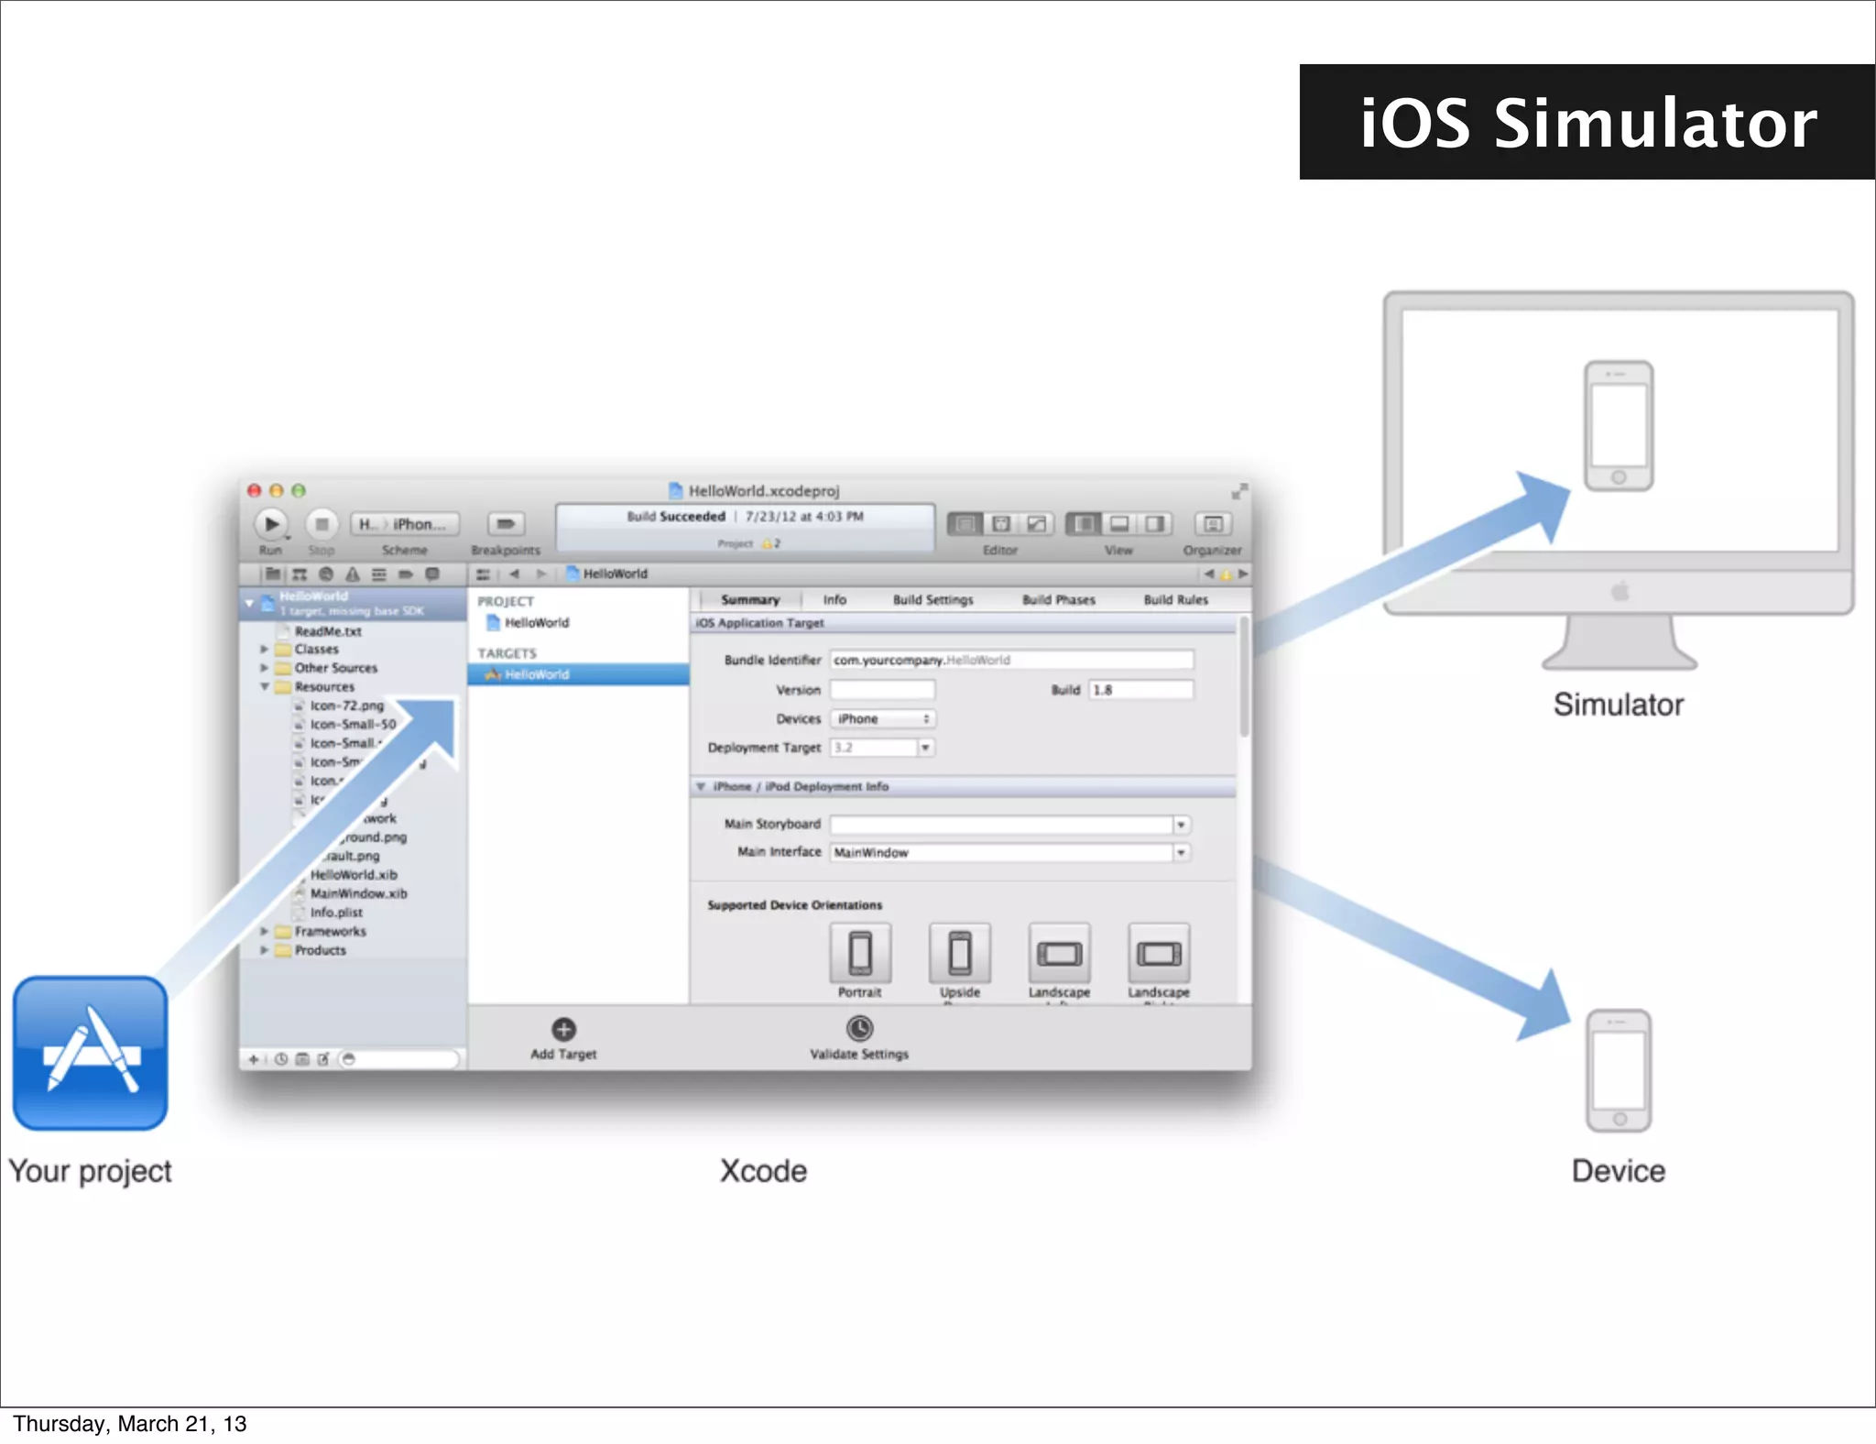This screenshot has width=1876, height=1444.
Task: Enter full screen using the window corner icon
Action: [x=1239, y=491]
